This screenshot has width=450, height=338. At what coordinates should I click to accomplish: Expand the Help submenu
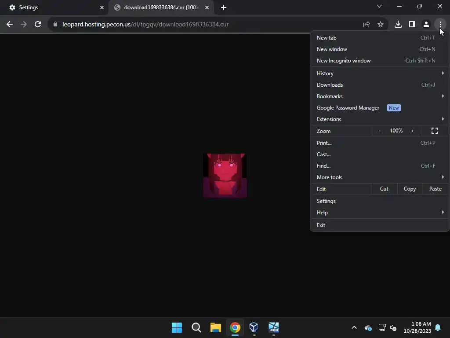click(380, 213)
